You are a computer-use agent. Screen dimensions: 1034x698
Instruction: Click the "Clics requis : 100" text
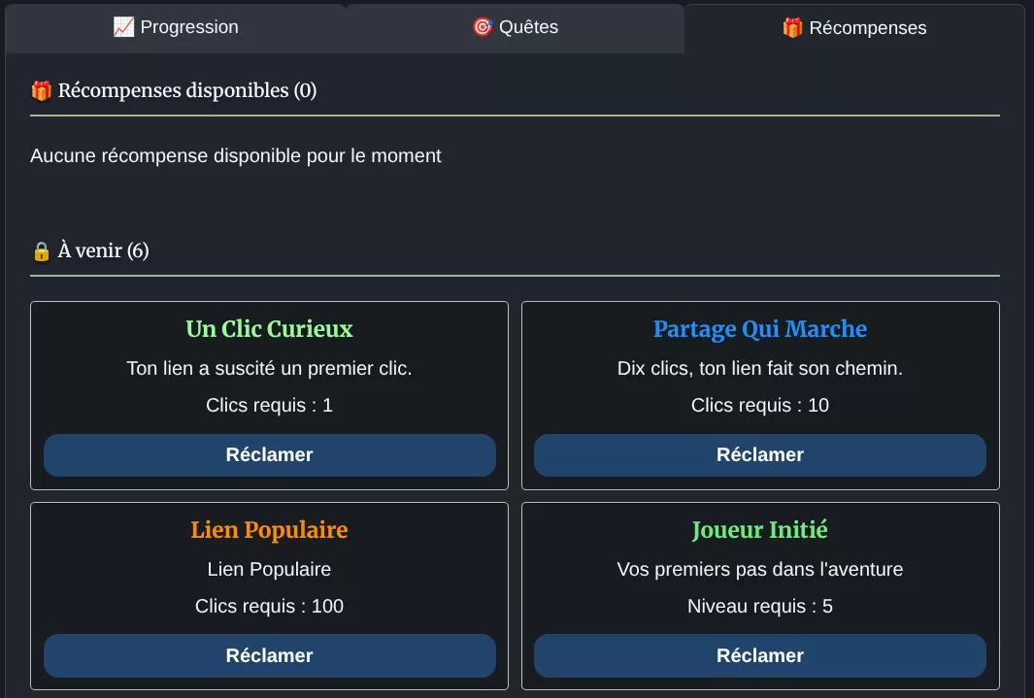(269, 607)
